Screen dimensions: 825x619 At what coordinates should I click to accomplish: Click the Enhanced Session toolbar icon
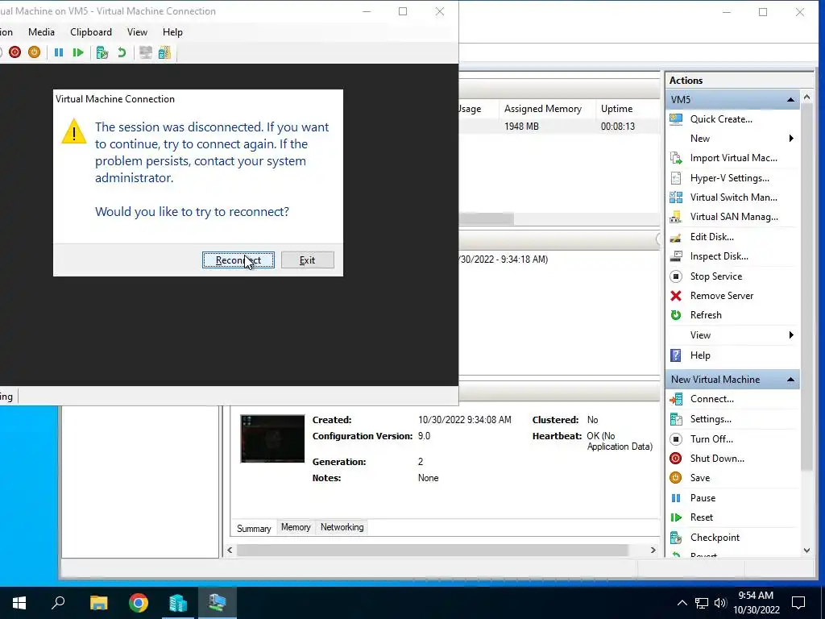(146, 52)
